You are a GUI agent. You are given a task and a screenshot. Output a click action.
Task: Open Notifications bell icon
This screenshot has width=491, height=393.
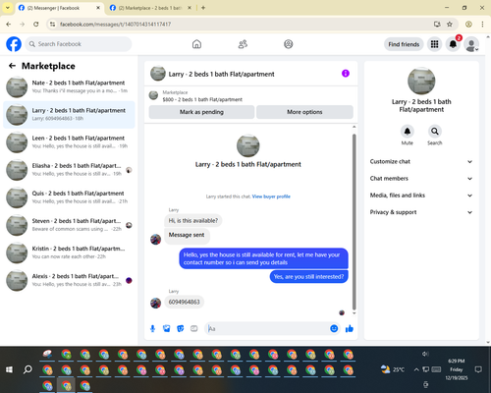(x=453, y=44)
